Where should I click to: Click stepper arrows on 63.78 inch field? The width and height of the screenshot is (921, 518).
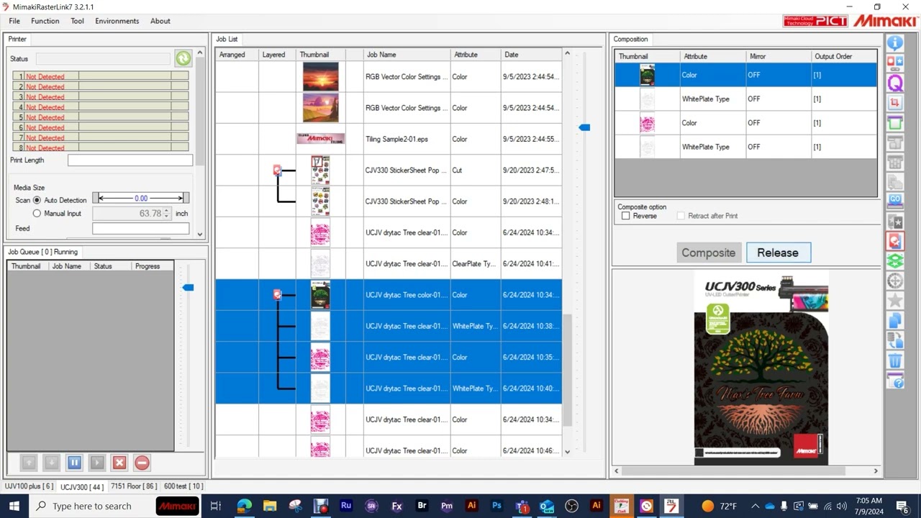(x=167, y=214)
